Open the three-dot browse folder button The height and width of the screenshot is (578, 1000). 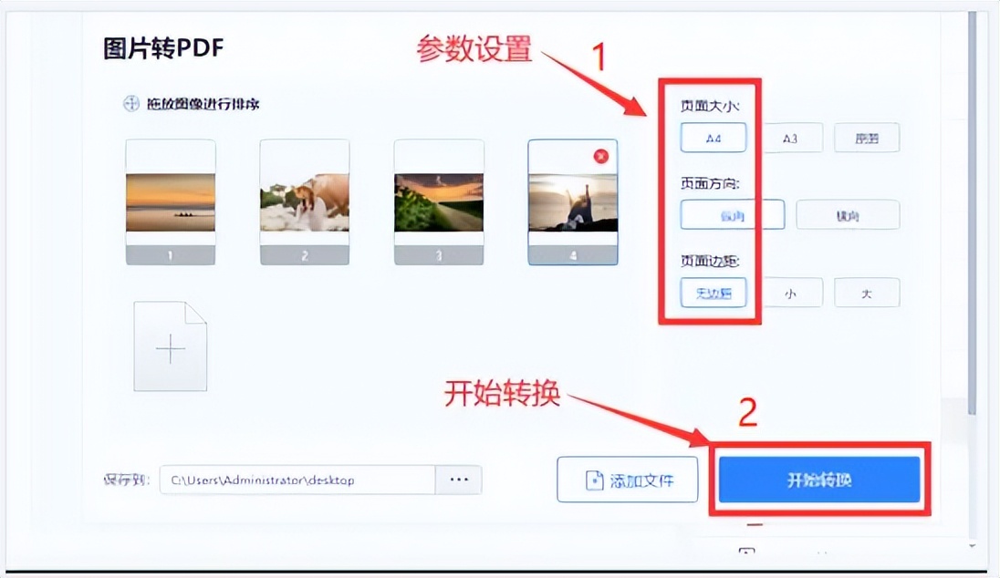pos(459,480)
